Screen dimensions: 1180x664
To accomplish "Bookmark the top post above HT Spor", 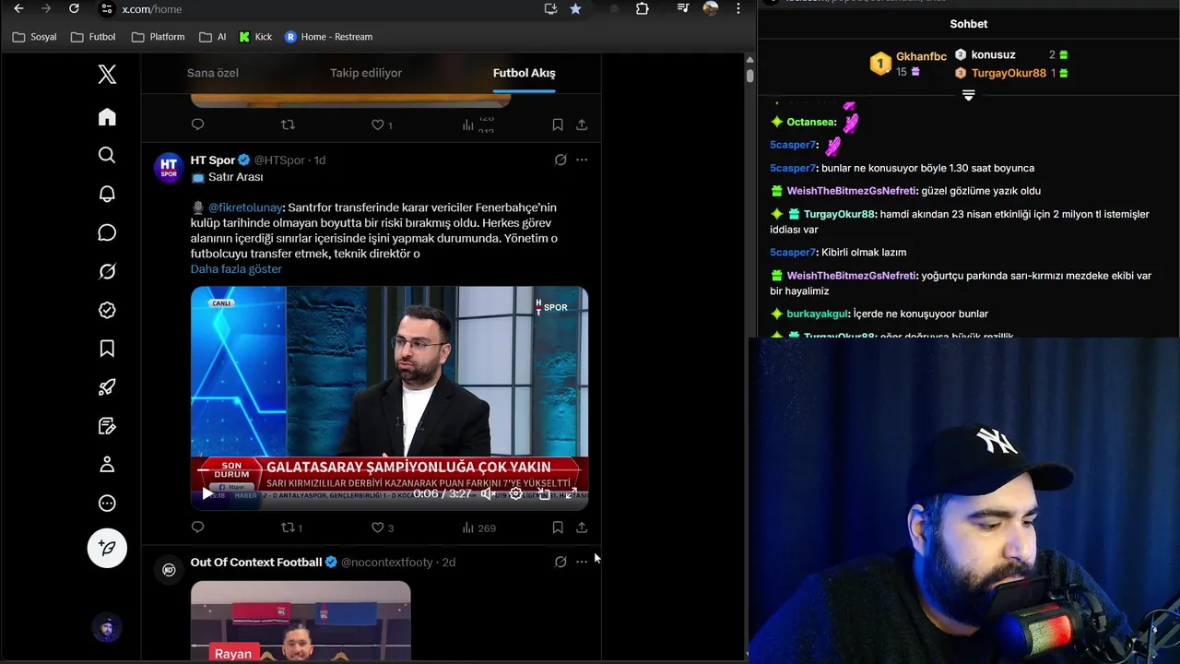I will pyautogui.click(x=558, y=125).
